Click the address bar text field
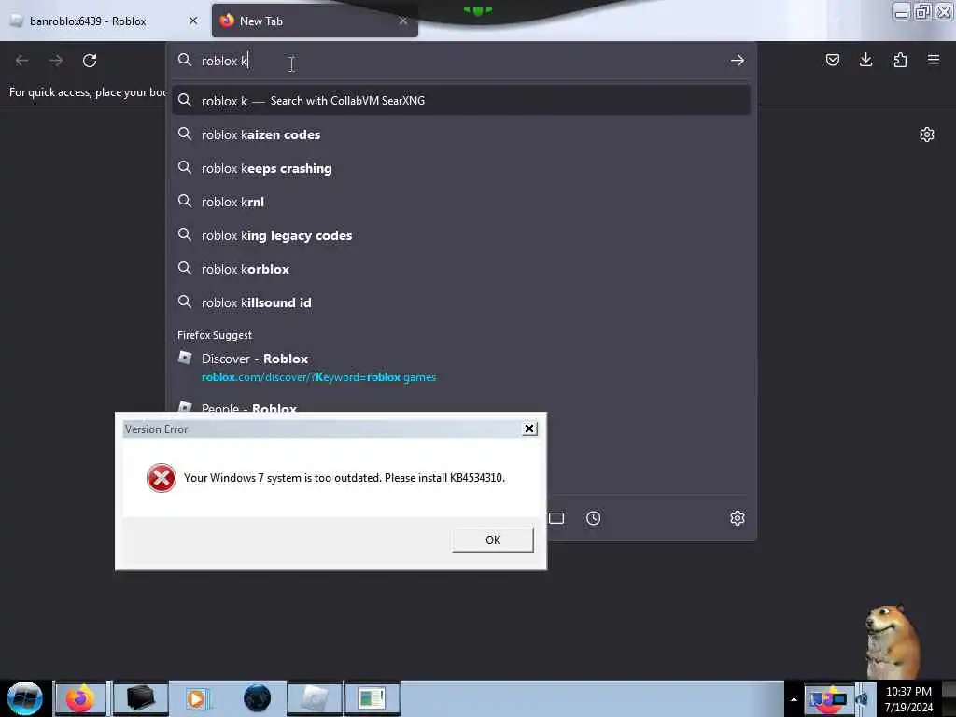Screen dimensions: 956x717 (x=460, y=61)
